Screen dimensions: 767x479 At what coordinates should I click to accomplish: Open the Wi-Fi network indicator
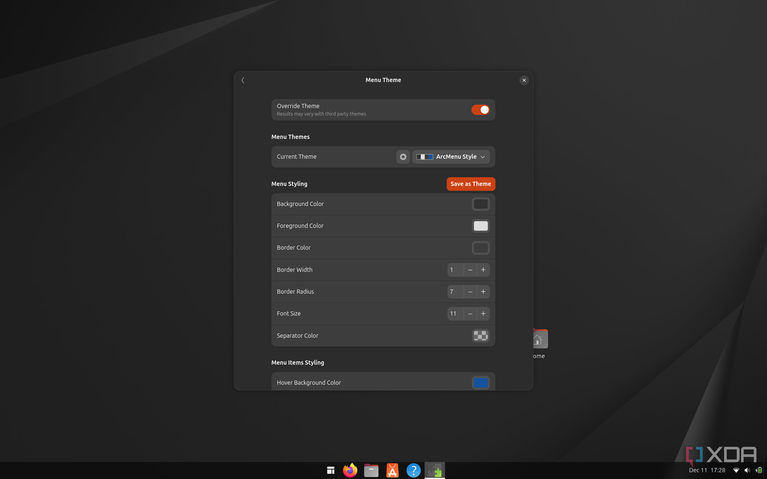[x=736, y=470]
